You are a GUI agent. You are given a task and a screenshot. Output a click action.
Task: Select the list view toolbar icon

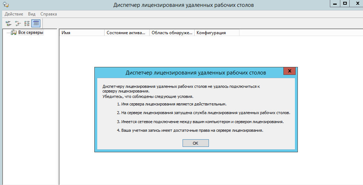pyautogui.click(x=27, y=23)
